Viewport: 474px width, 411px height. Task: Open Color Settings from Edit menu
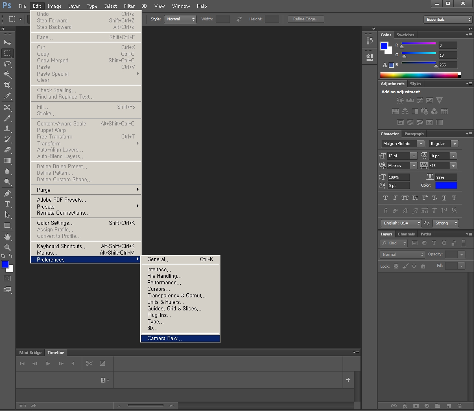click(x=86, y=223)
